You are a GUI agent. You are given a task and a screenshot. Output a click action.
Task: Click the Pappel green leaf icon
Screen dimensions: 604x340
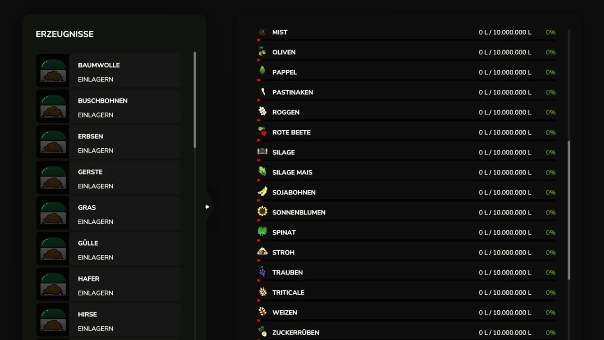(x=262, y=71)
